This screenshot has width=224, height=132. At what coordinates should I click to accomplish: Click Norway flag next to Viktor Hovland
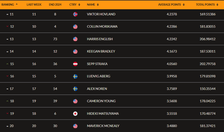coord(75,14)
